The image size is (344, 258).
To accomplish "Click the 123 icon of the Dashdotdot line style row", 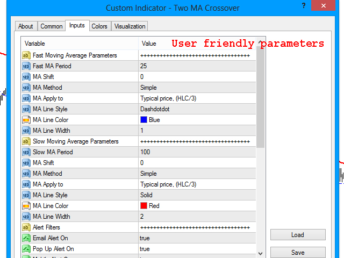I will click(26, 109).
